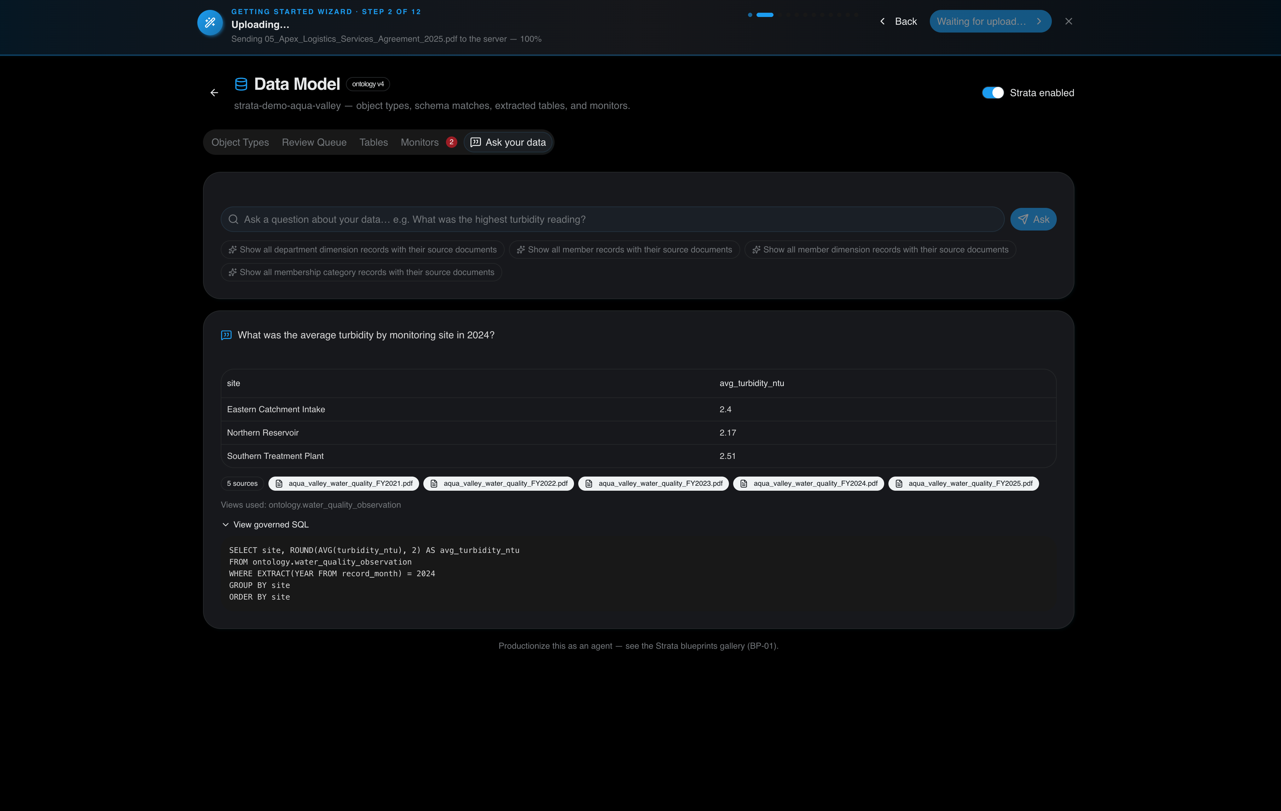Focus the ask a question input field
Viewport: 1281px width, 811px height.
pos(612,219)
